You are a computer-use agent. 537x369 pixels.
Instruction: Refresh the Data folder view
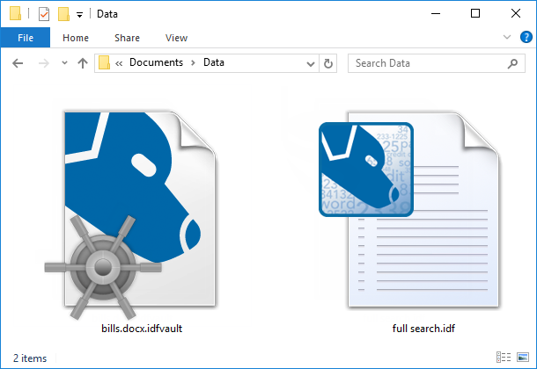[x=328, y=63]
